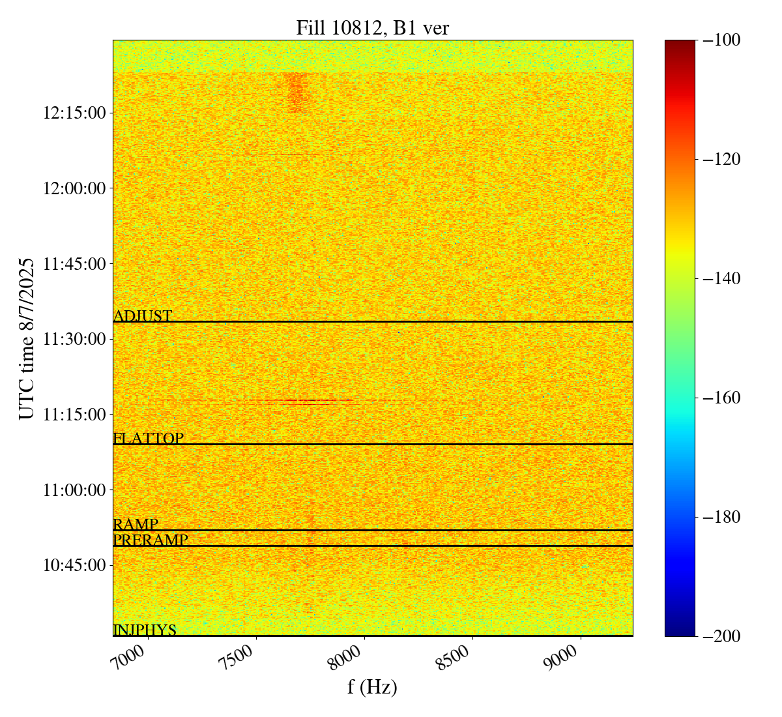Click the plot title 'Fill 10812, B1 ver'

372,28
